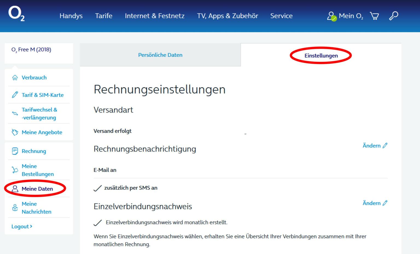420x254 pixels.
Task: Select the Rechnung document icon
Action: click(14, 151)
